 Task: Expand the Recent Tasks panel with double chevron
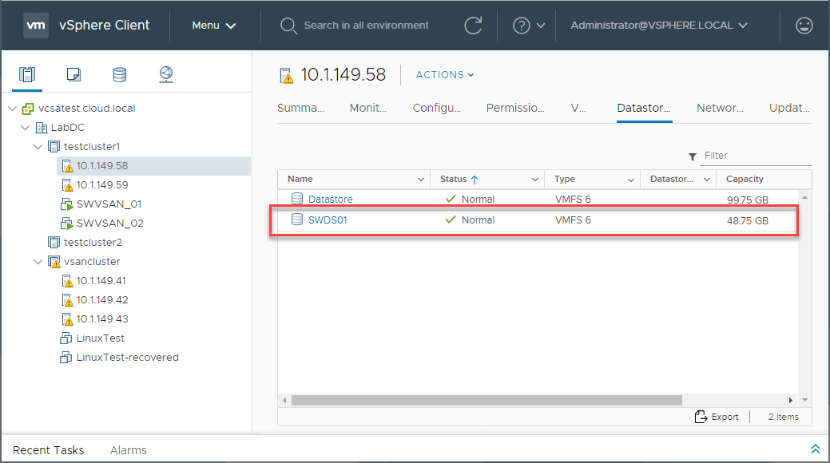pos(815,449)
